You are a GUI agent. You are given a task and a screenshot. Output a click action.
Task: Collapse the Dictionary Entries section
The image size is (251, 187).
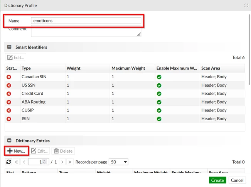click(x=9, y=140)
